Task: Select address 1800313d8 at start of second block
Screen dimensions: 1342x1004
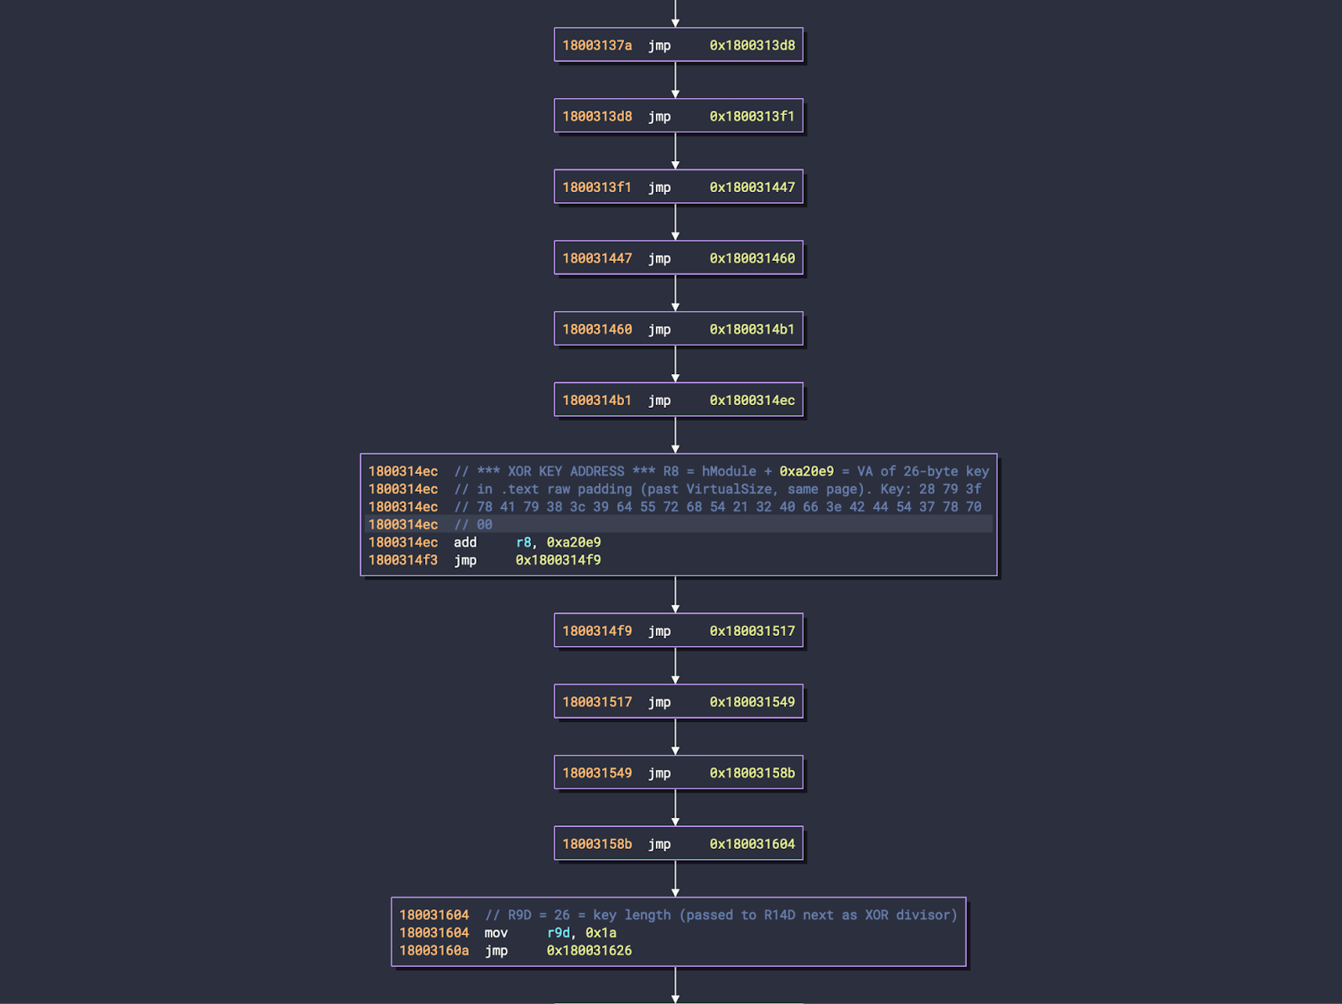Action: pyautogui.click(x=596, y=117)
